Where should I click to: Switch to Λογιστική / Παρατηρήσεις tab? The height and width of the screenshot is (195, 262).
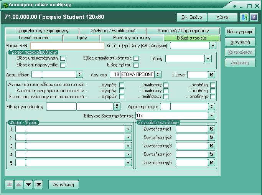point(183,31)
